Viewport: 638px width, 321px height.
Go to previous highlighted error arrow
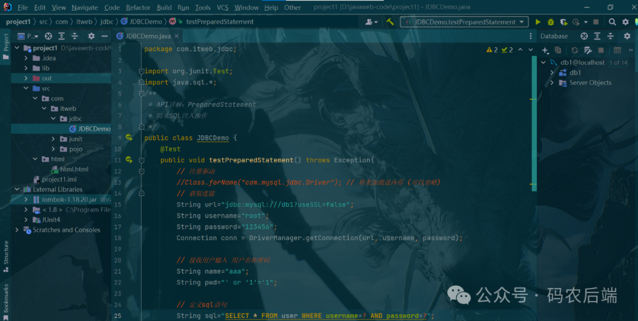[520, 50]
